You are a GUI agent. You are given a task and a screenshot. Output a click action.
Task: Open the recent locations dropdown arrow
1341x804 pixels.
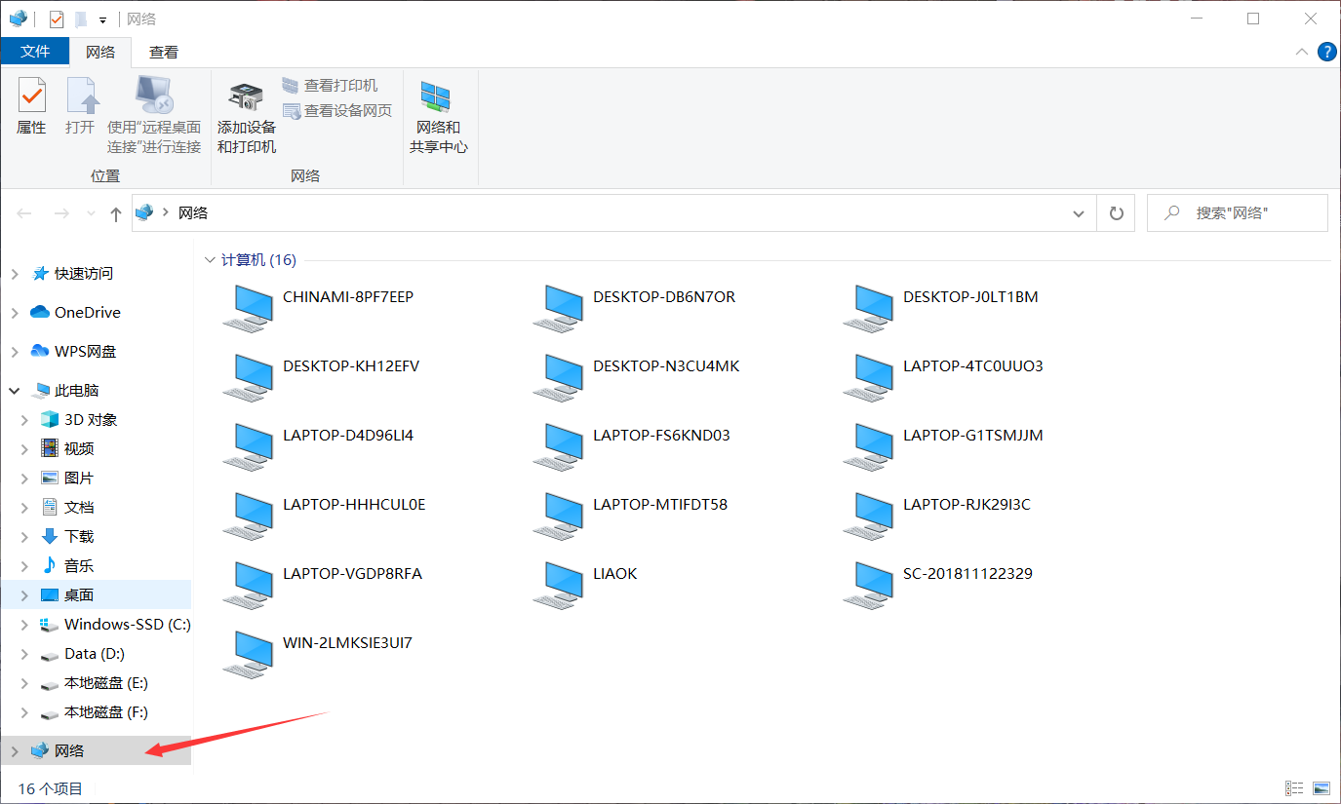(x=92, y=213)
